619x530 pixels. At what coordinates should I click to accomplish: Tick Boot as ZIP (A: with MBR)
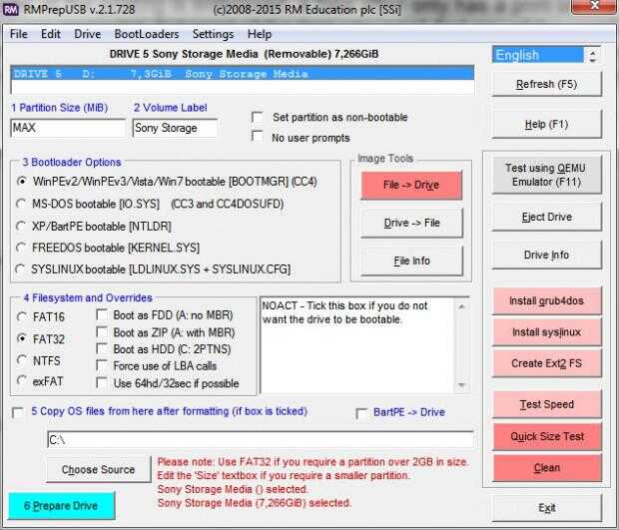click(102, 332)
